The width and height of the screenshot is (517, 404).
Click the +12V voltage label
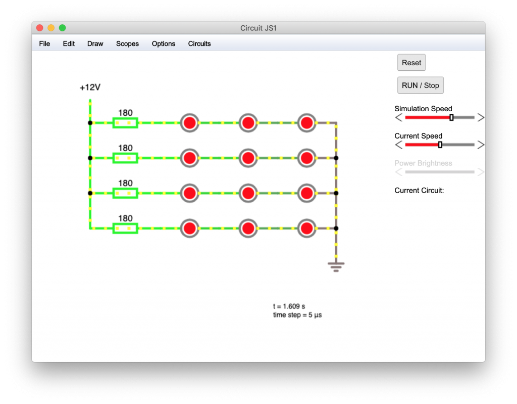[90, 87]
